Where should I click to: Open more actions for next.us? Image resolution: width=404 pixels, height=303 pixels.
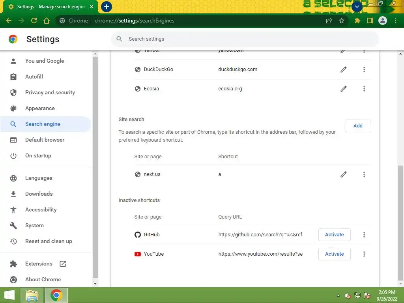tap(364, 174)
